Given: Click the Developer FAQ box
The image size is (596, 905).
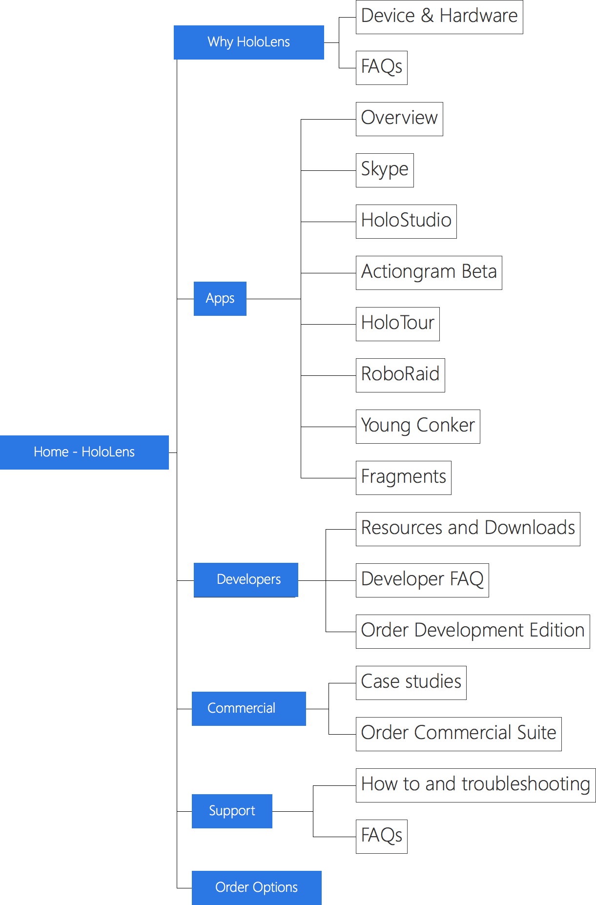Looking at the screenshot, I should pos(422,580).
